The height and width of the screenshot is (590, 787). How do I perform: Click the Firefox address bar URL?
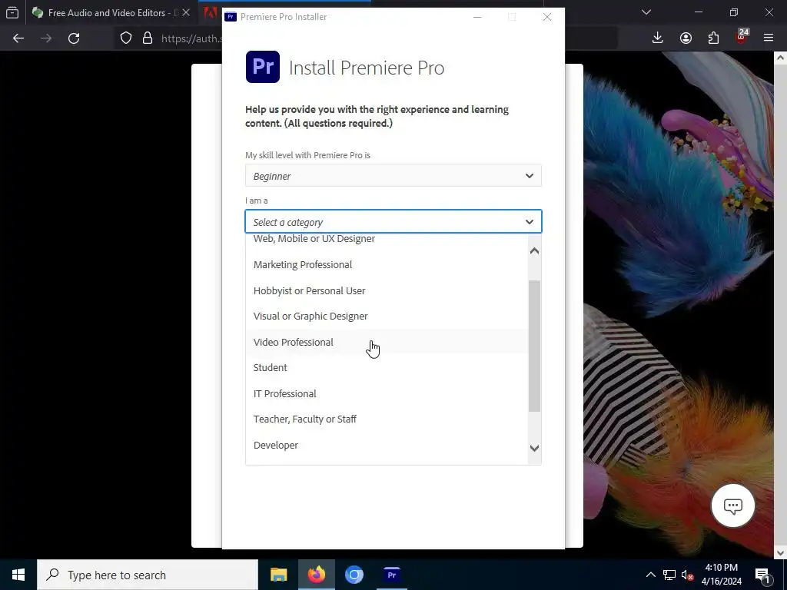[190, 38]
